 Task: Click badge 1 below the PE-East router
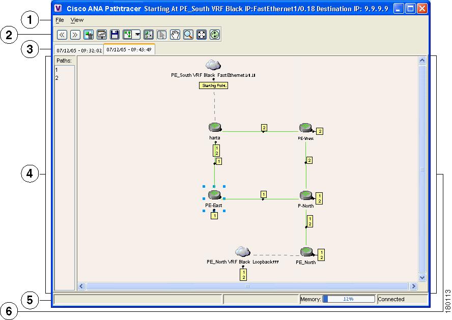214,215
